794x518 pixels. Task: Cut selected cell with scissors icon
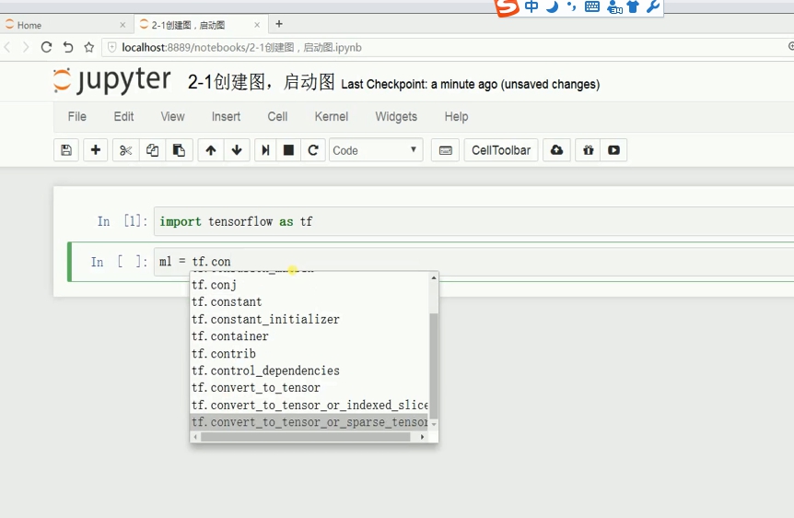click(x=126, y=150)
